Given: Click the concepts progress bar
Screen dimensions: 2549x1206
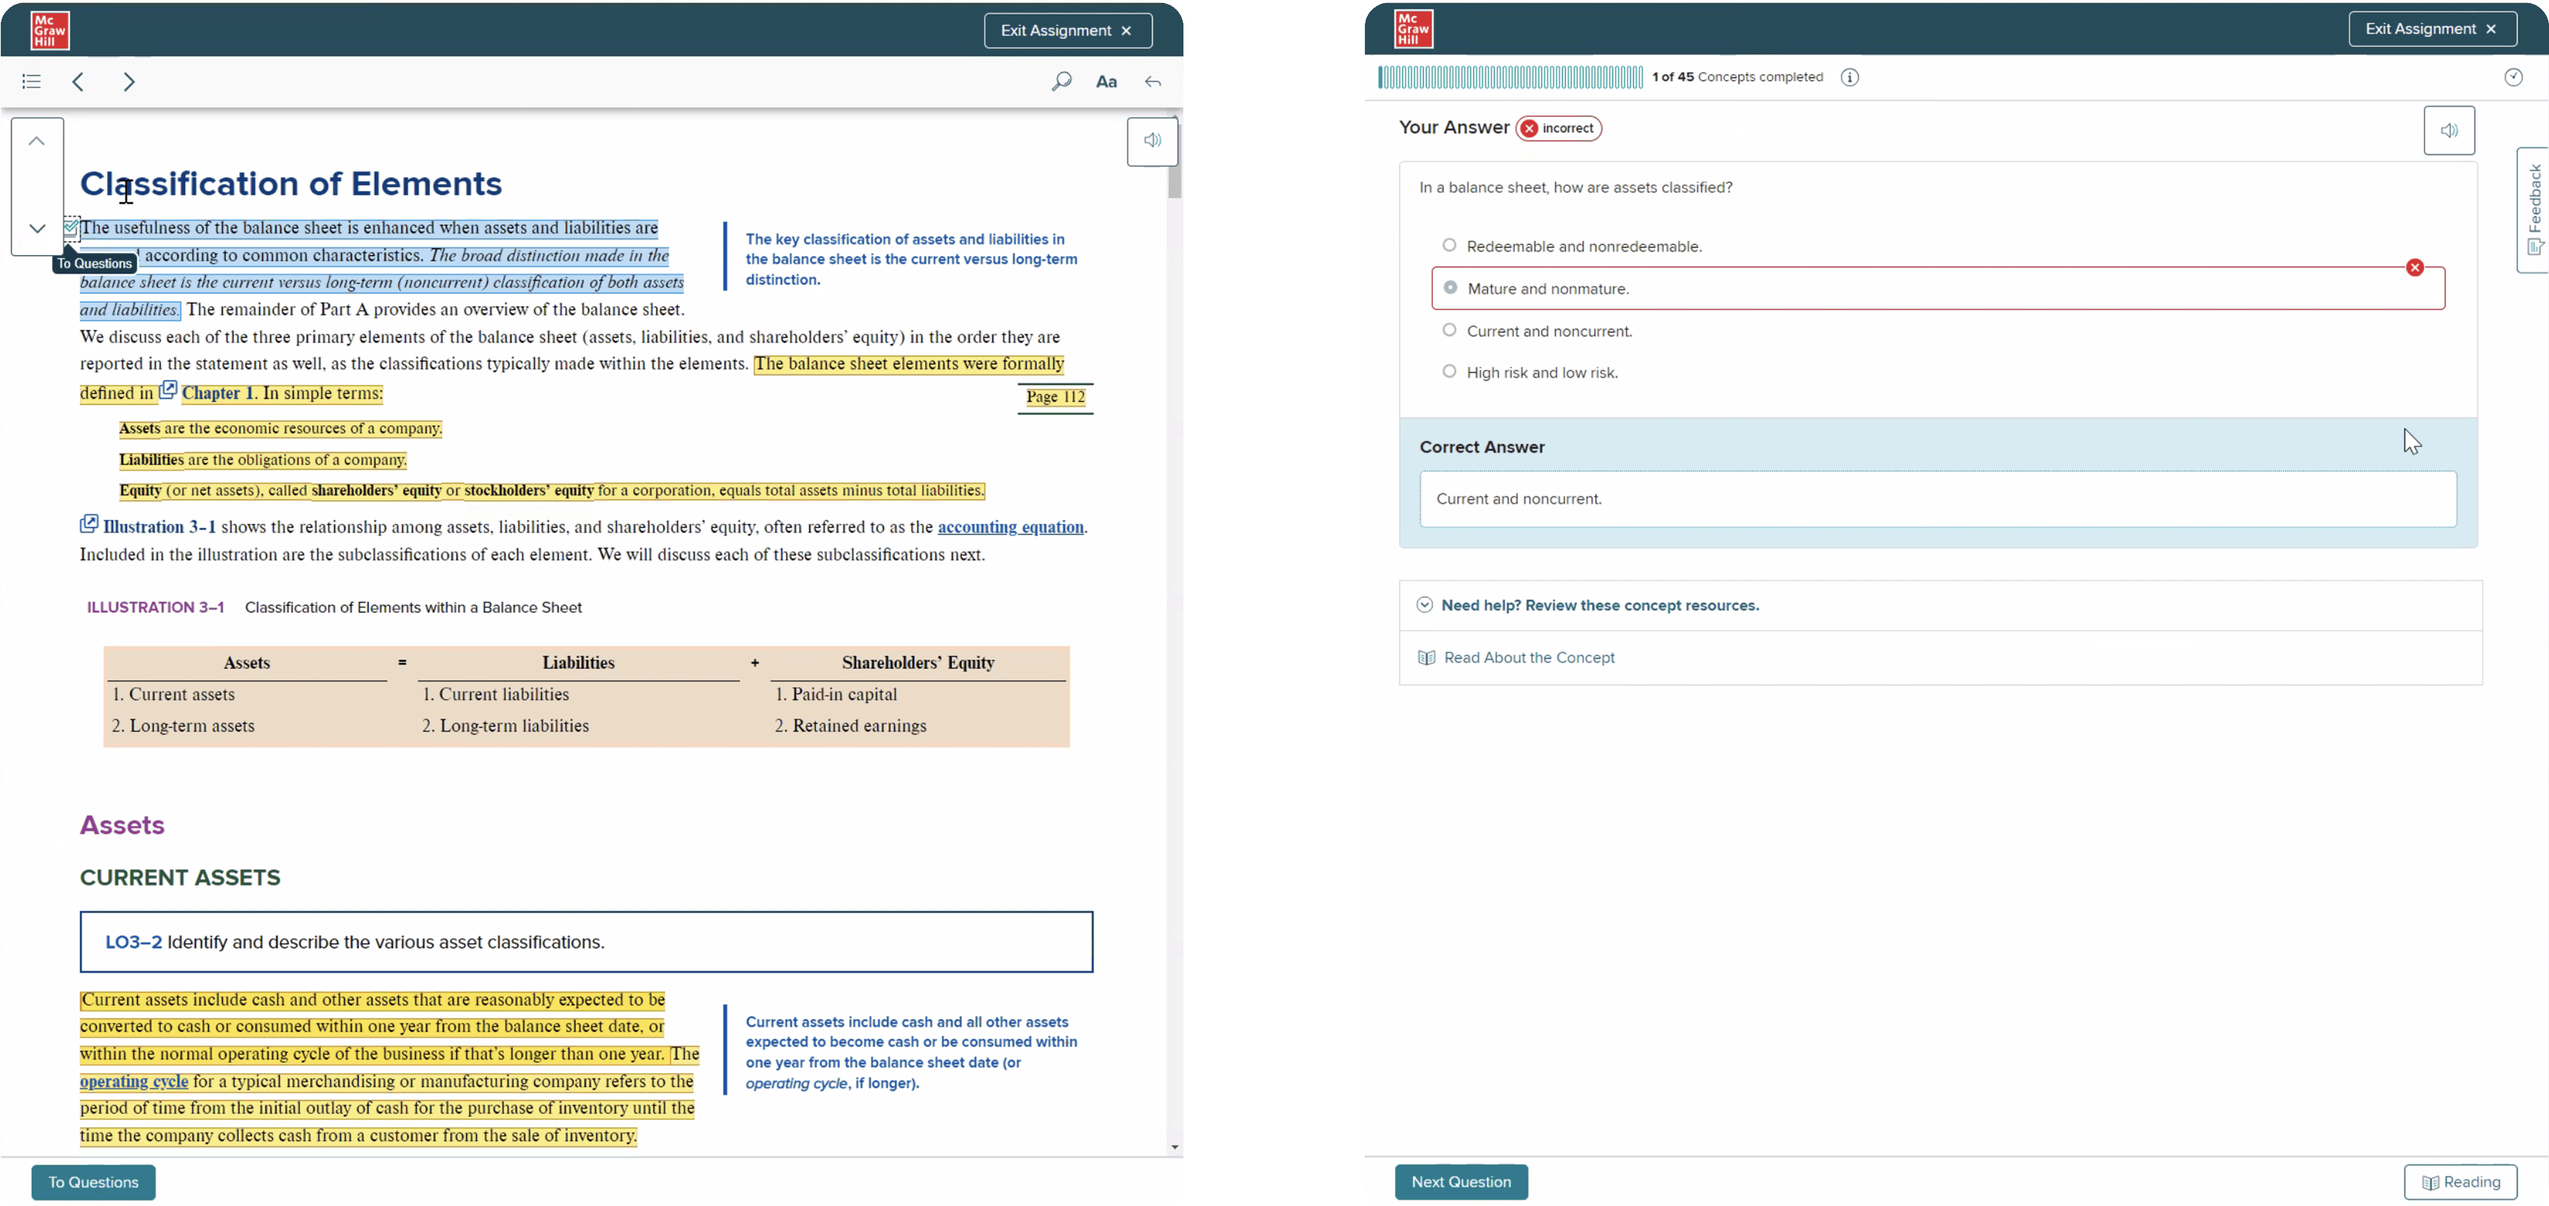Looking at the screenshot, I should (1510, 77).
